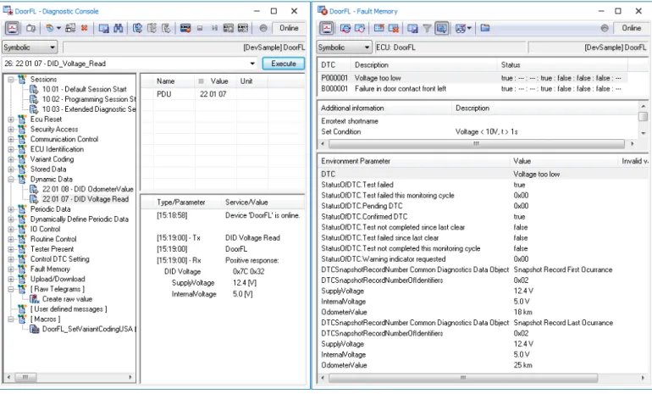The height and width of the screenshot is (394, 652).
Task: Open the service selection combo box 22 01 07
Action: (130, 64)
